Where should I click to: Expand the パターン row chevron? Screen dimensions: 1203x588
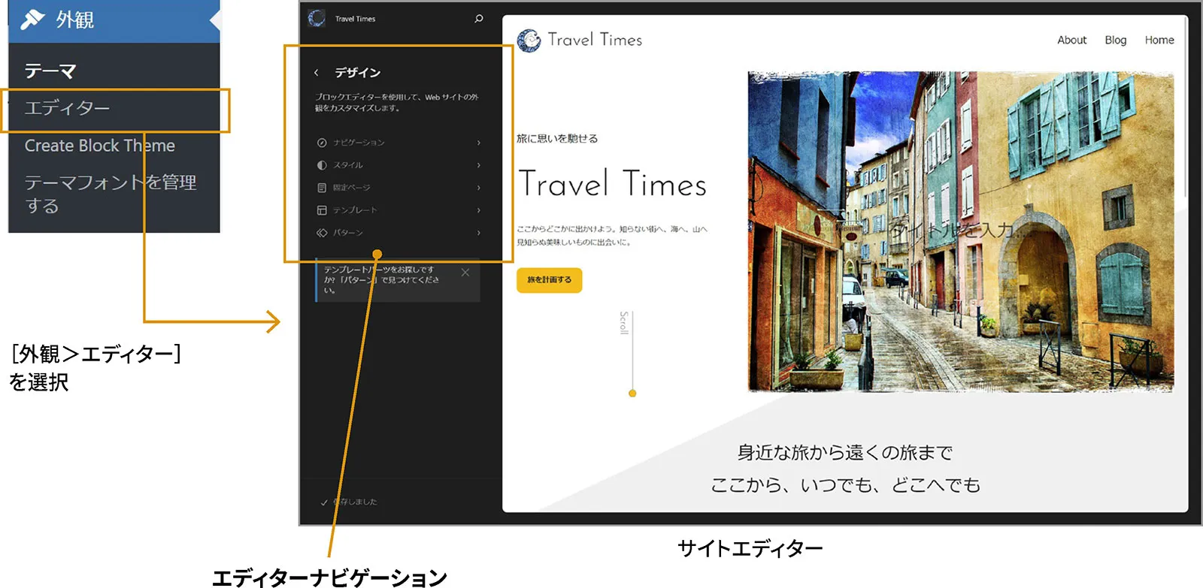coord(479,233)
